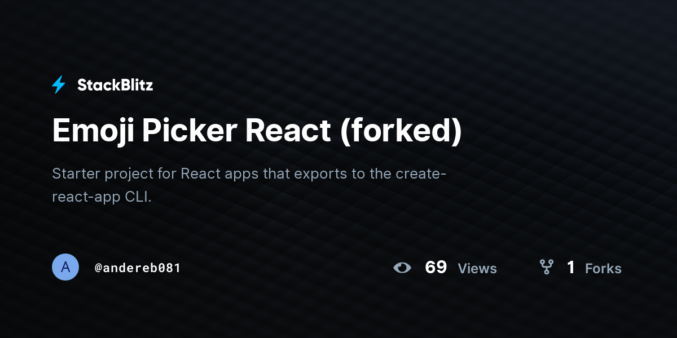Click the word create- in the description
677x338 pixels.
[417, 174]
